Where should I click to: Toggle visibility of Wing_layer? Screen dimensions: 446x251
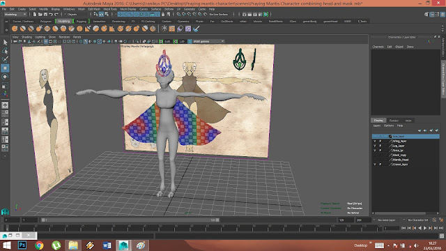coord(375,141)
